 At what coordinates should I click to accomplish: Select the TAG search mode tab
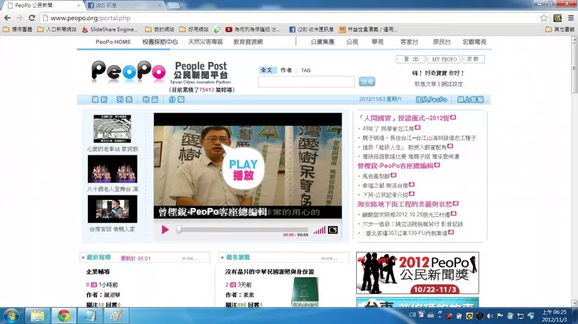(305, 70)
